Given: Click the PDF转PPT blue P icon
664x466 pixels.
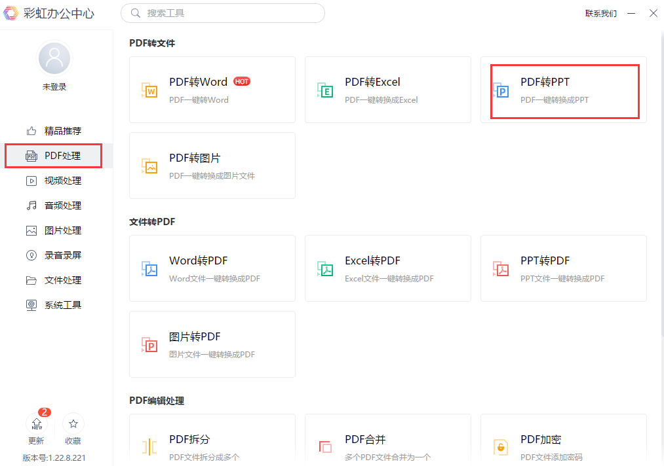Looking at the screenshot, I should (501, 90).
